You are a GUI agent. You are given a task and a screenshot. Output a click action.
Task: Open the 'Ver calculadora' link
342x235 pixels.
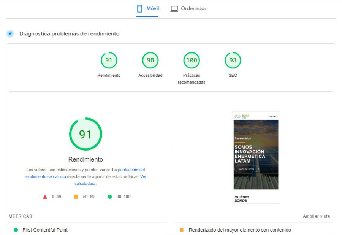85,183
